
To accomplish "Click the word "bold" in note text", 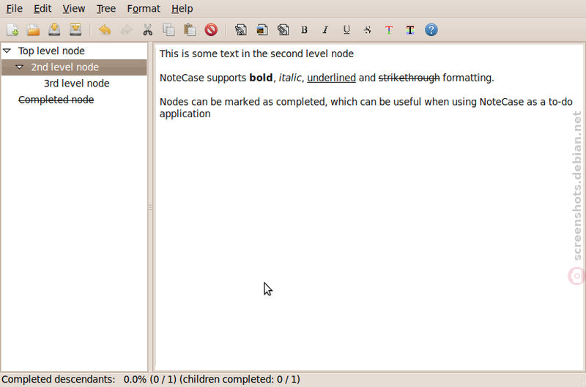I will [x=261, y=78].
